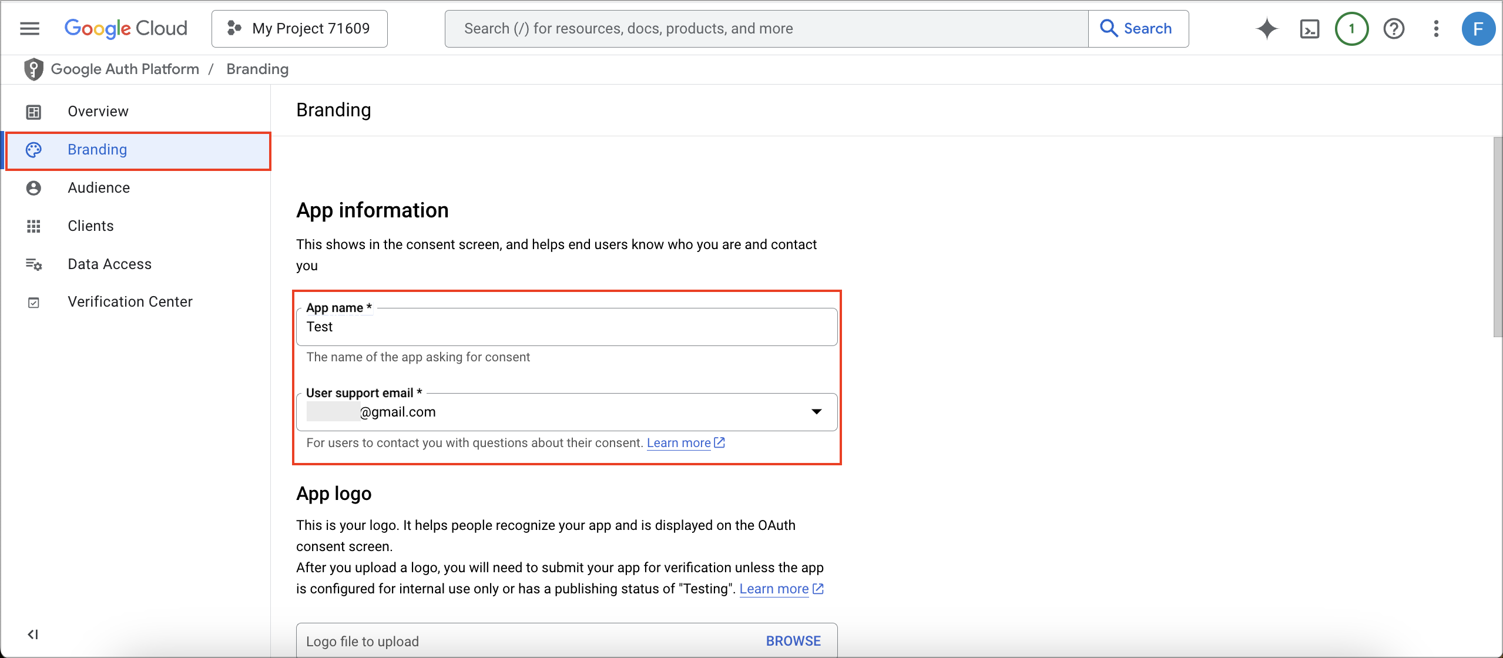Click the Clients grid icon
Viewport: 1503px width, 658px height.
coord(33,226)
